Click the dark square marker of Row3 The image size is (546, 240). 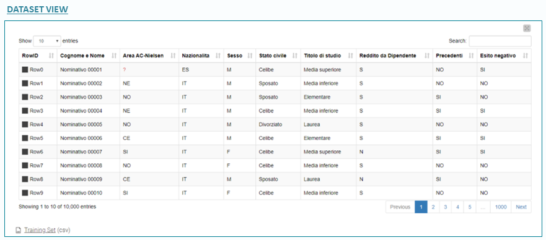[25, 111]
